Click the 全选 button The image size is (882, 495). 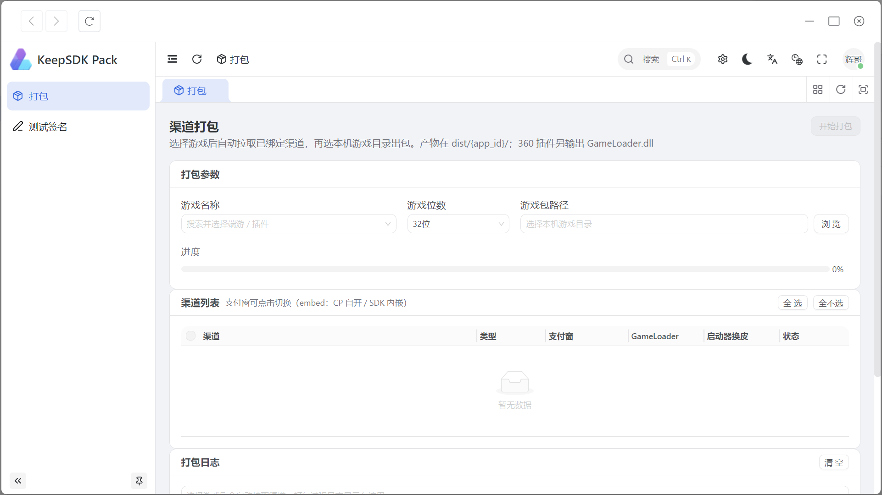[x=793, y=303]
